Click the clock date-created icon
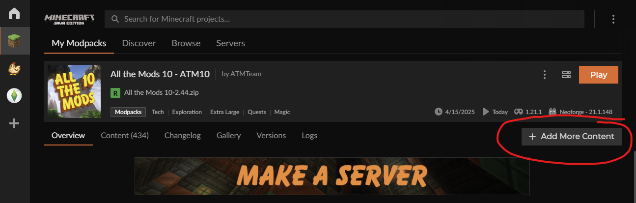The height and width of the screenshot is (203, 636). pos(439,112)
